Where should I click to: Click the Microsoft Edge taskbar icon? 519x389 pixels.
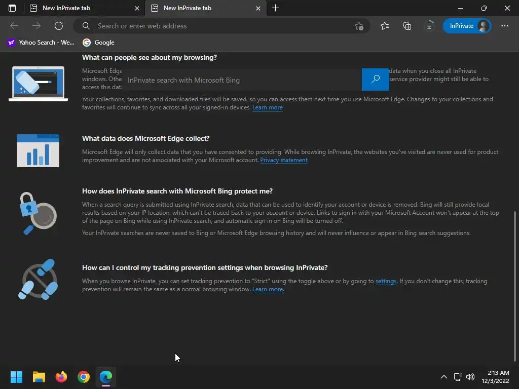click(106, 377)
